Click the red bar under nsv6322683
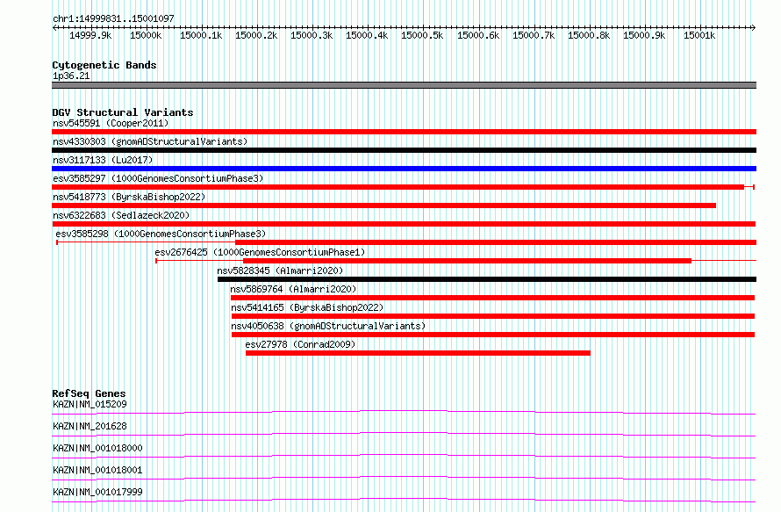This screenshot has width=781, height=512. click(404, 224)
